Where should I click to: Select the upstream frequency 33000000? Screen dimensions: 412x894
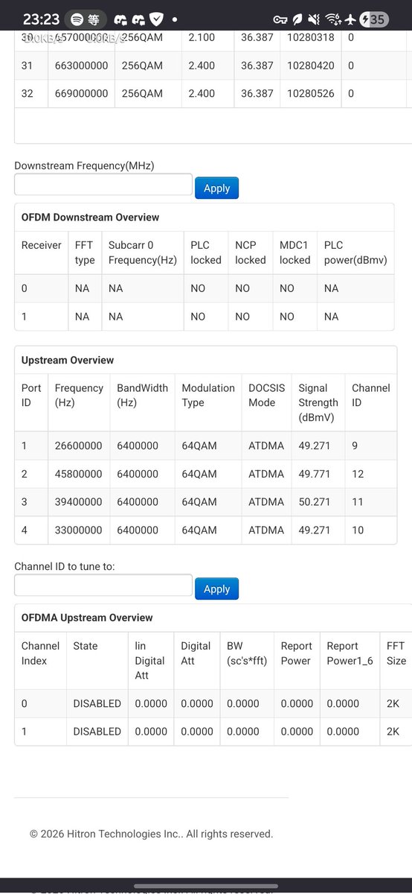pos(78,530)
